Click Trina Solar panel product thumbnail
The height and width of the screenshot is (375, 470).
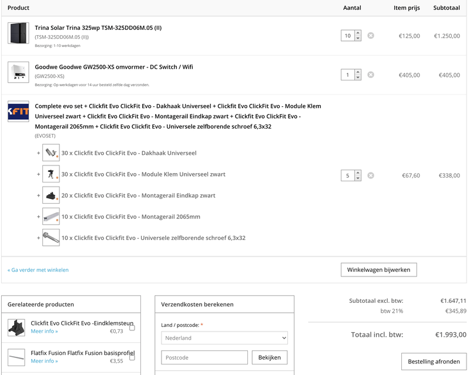tap(18, 33)
